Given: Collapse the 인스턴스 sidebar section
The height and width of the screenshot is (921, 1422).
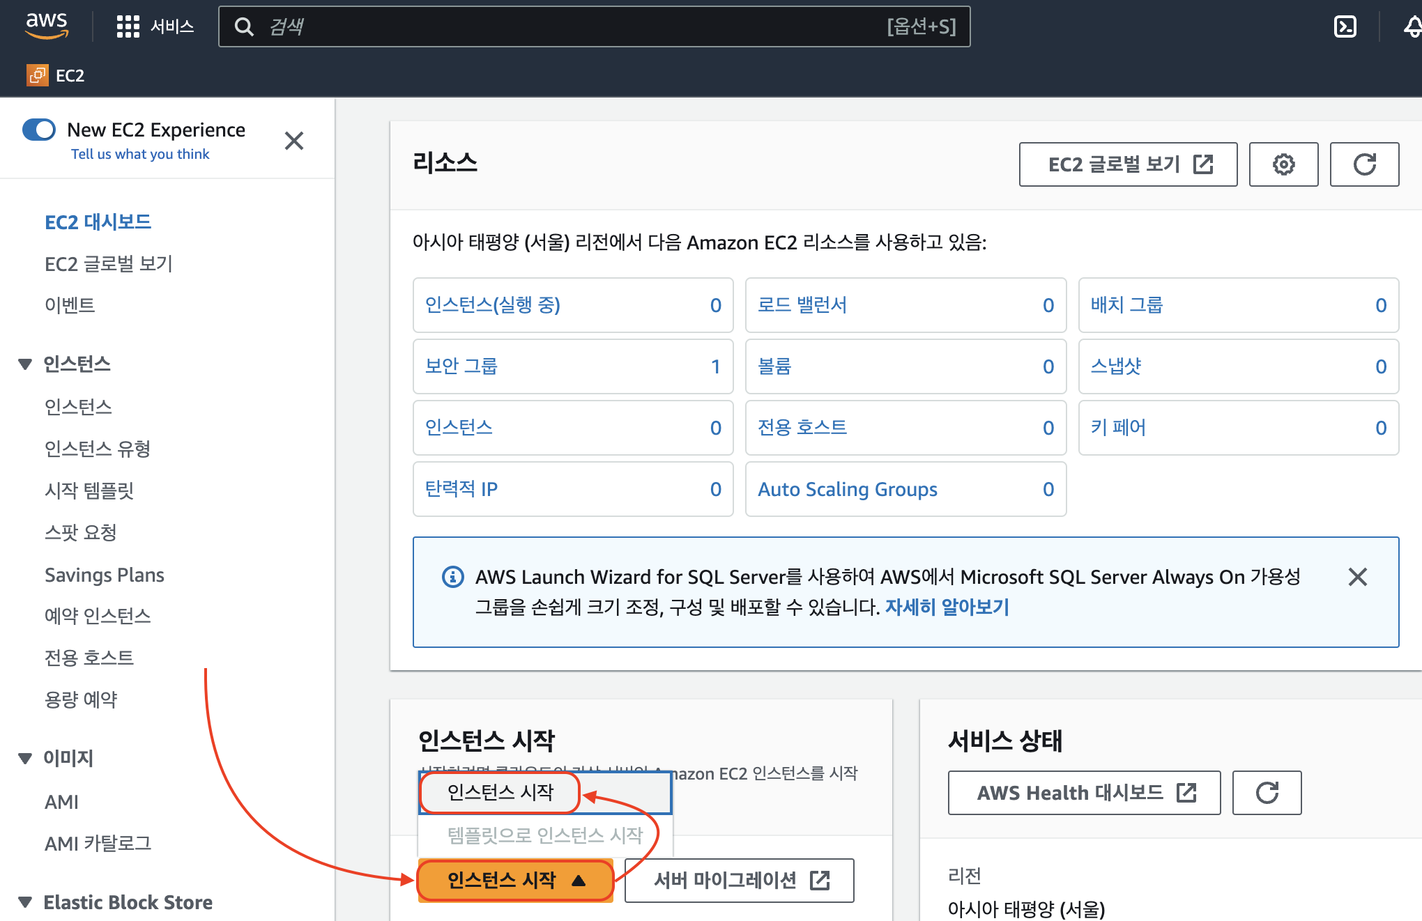Looking at the screenshot, I should 25,364.
